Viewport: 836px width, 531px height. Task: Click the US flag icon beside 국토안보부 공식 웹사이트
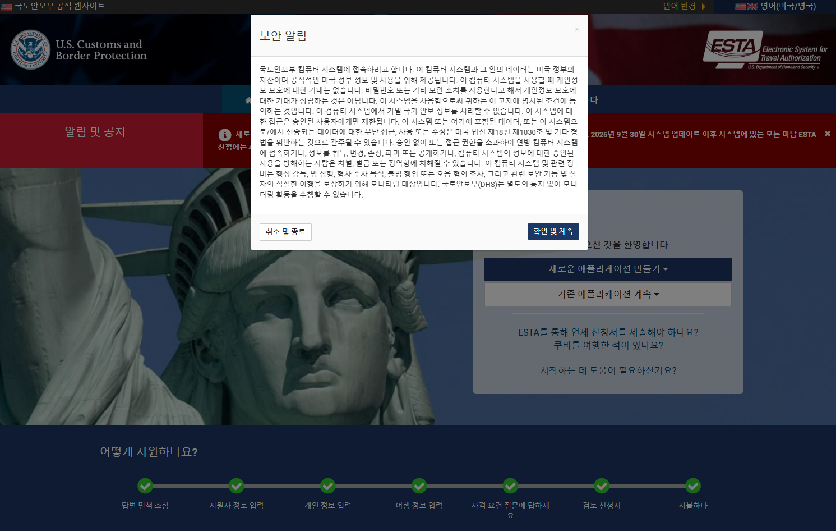[x=7, y=7]
